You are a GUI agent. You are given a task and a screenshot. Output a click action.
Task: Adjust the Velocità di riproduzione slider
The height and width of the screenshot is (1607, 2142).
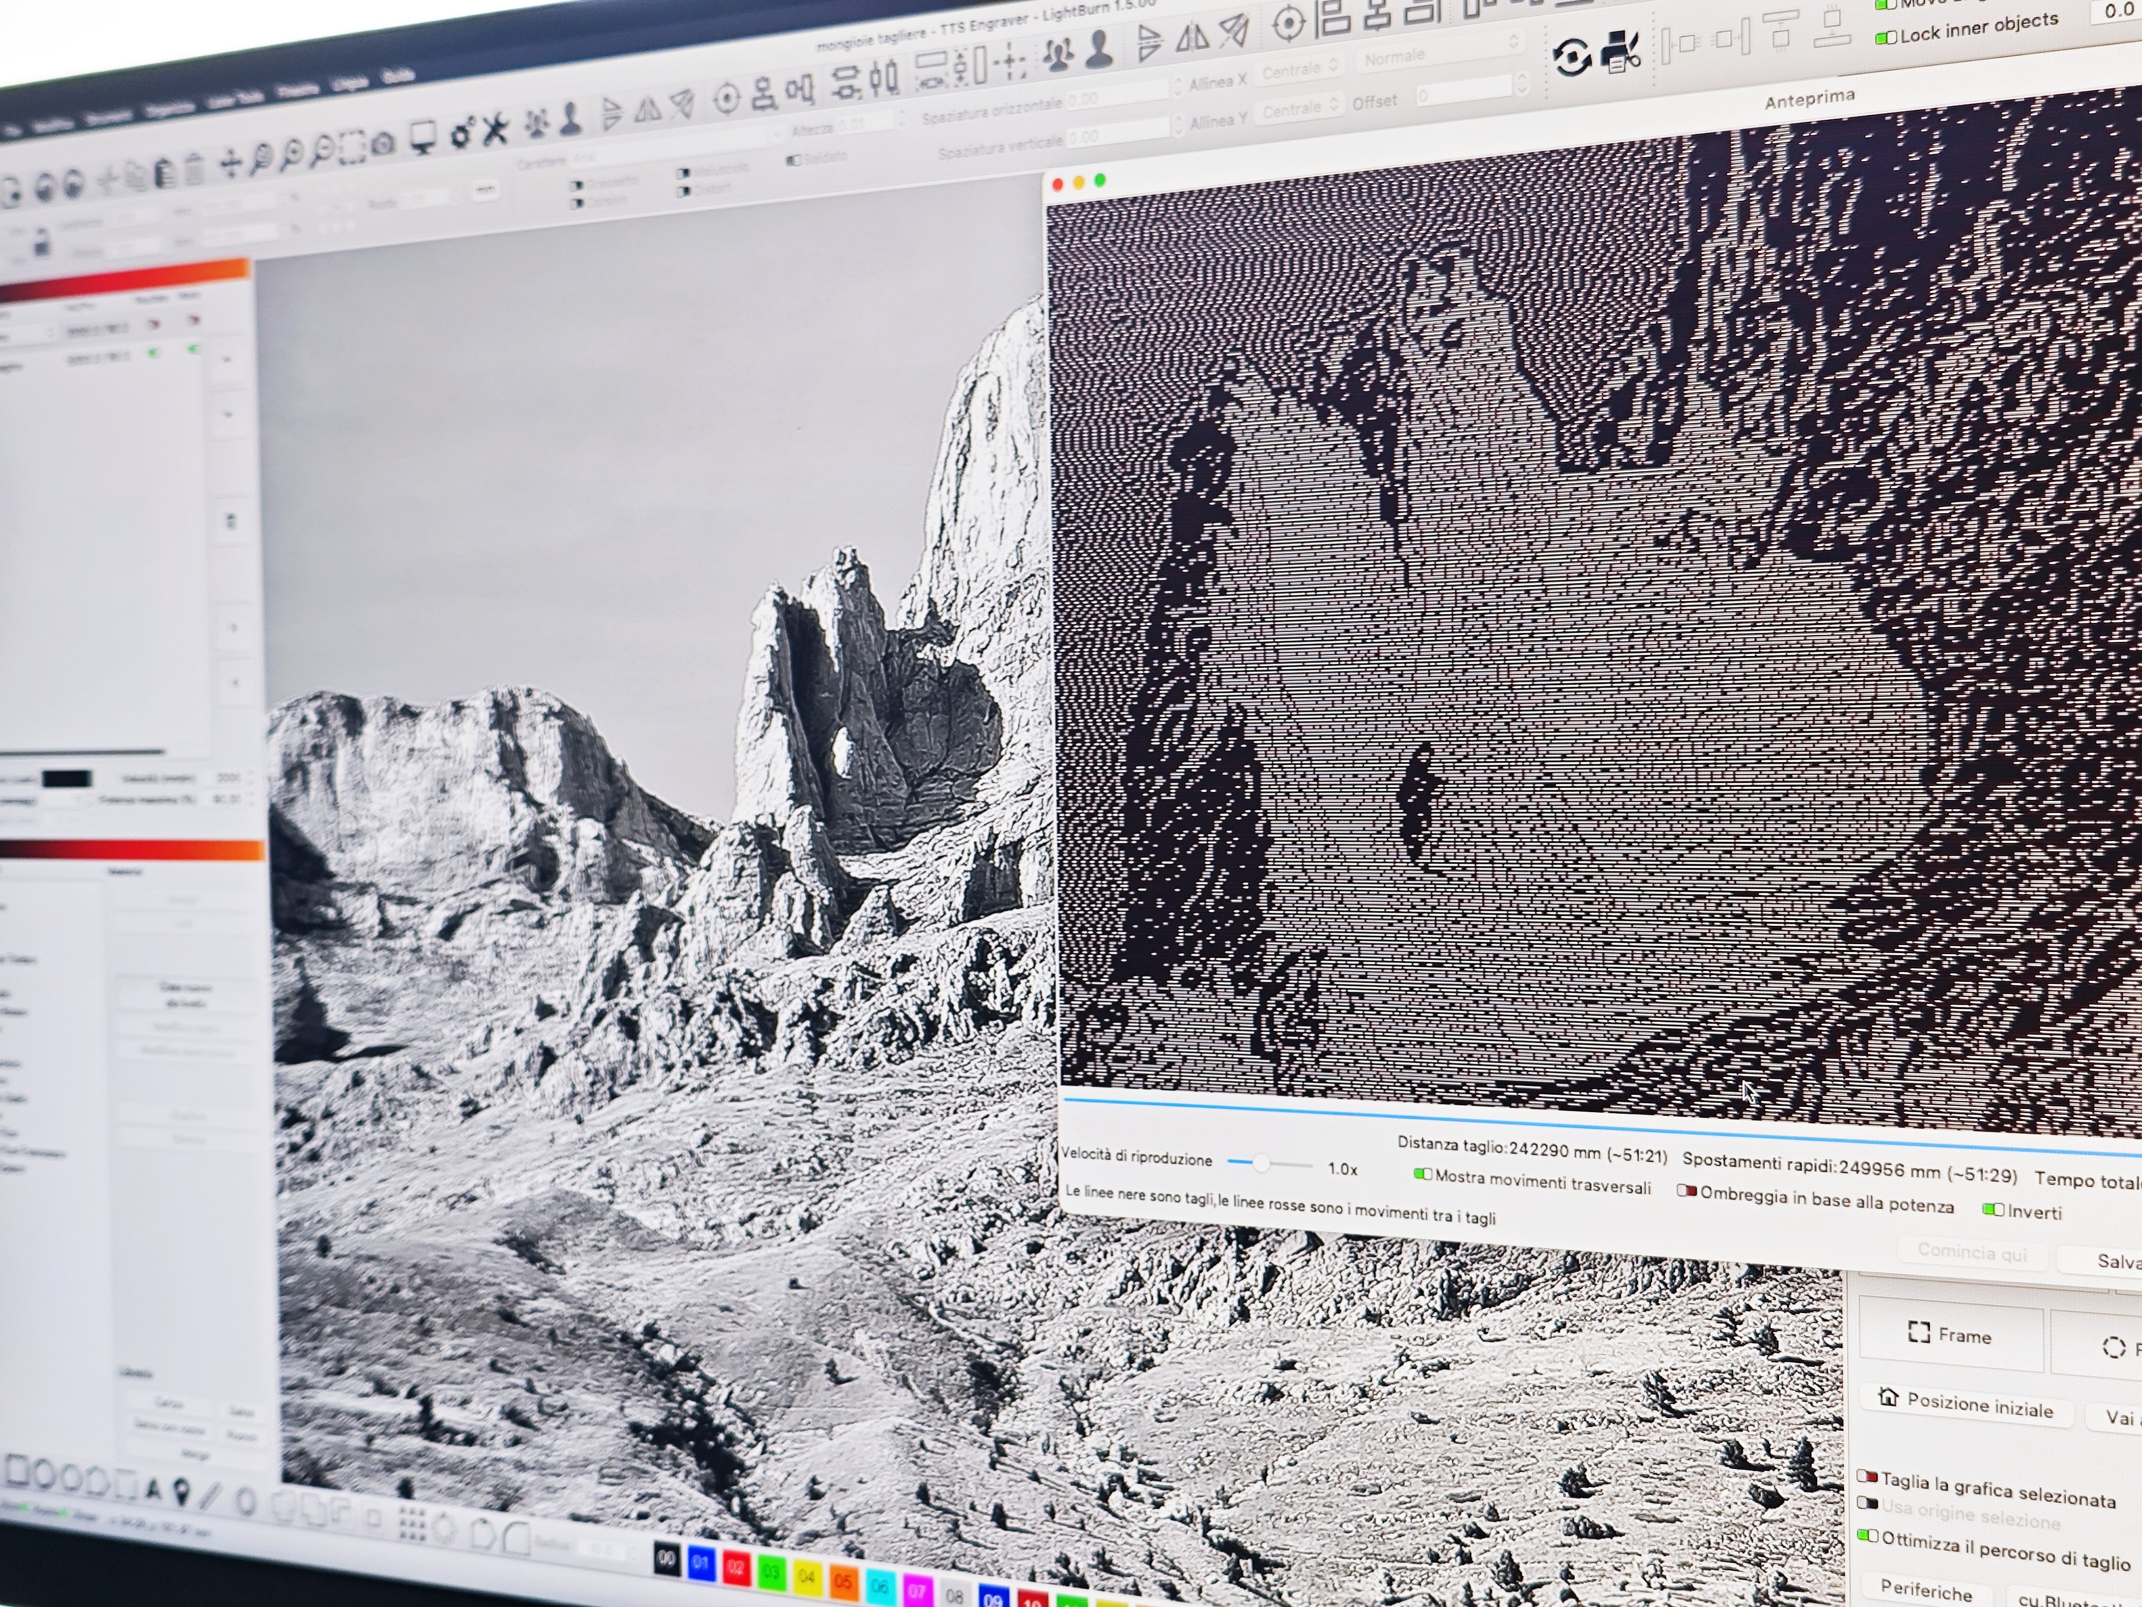1270,1162
